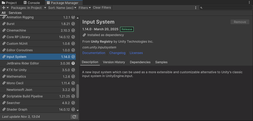Click the package list scroll down arrow

pyautogui.click(x=78, y=110)
